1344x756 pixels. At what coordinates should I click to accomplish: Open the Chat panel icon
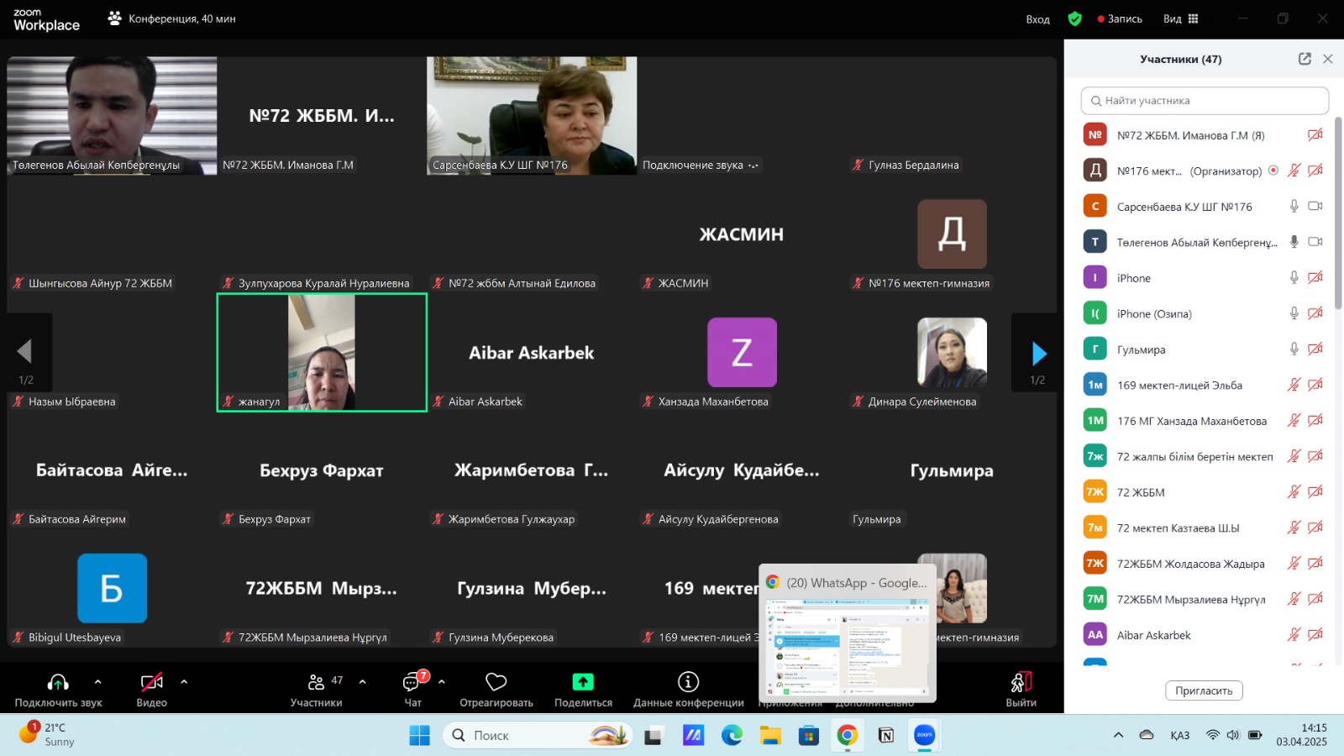[412, 682]
